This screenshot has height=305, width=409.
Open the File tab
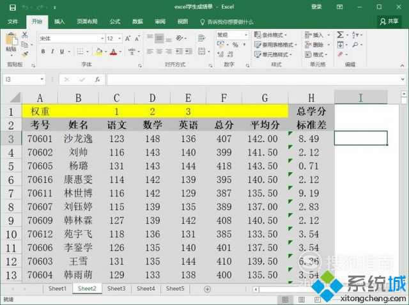(x=13, y=22)
